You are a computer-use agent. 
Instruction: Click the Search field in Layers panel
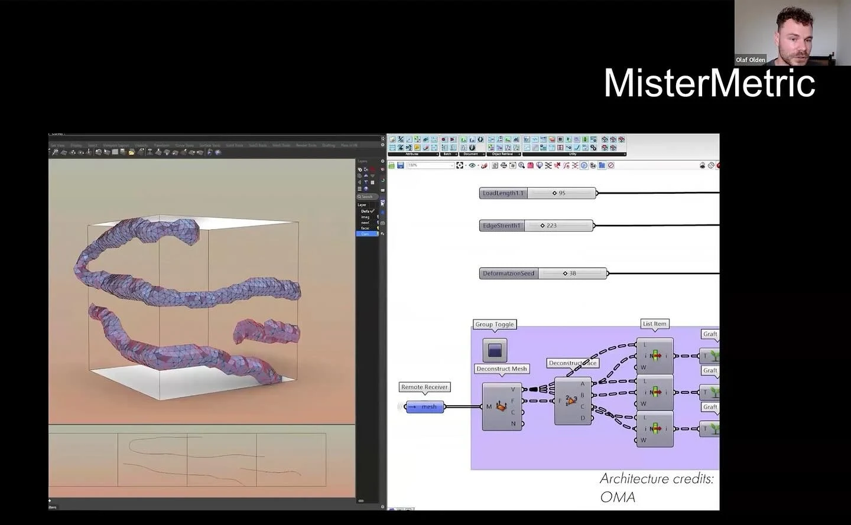click(x=368, y=197)
